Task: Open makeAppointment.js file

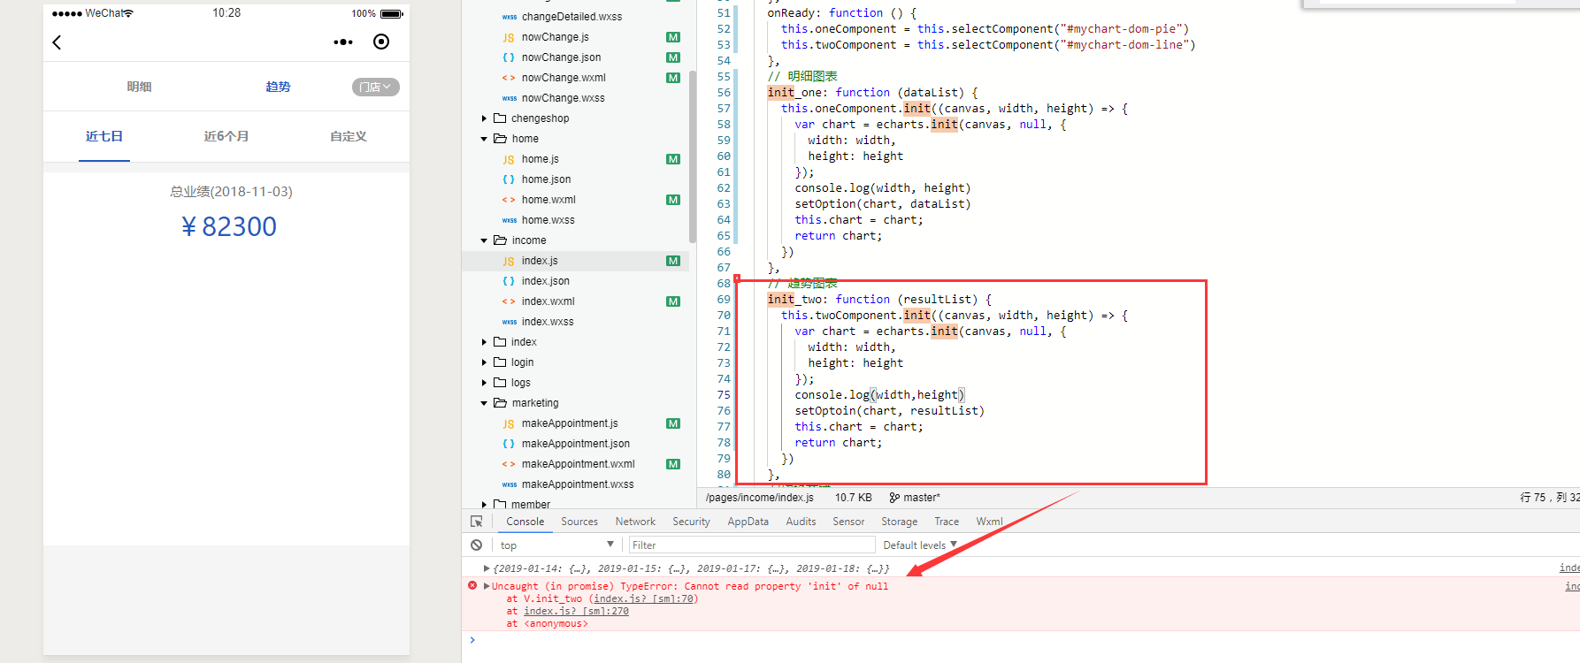Action: tap(570, 423)
